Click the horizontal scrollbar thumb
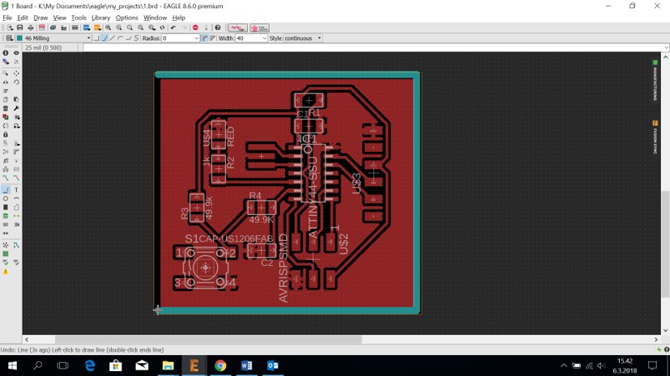This screenshot has height=376, width=670. pos(208,340)
